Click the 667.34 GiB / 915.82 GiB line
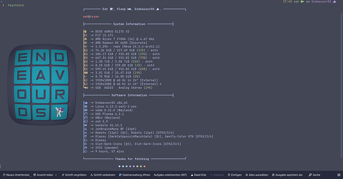343x179 pixels. [x=127, y=58]
